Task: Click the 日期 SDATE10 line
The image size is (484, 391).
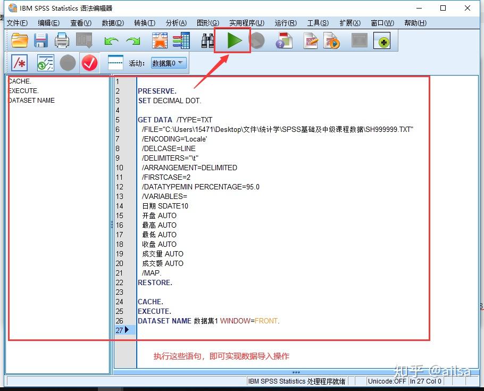Action: pos(165,206)
